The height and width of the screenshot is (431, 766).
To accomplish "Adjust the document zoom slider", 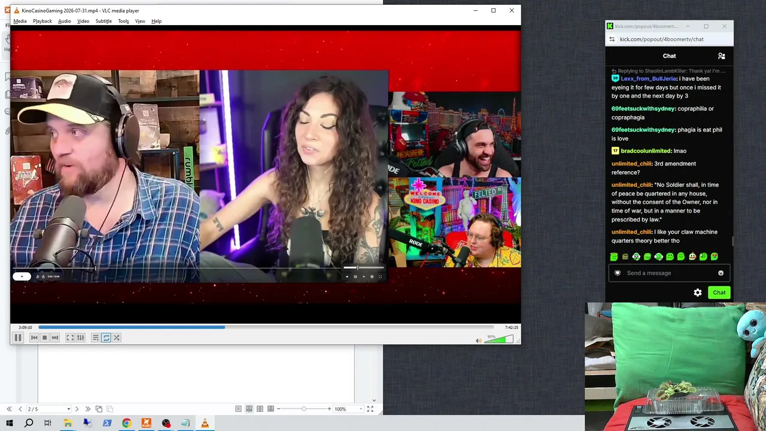I will point(304,409).
